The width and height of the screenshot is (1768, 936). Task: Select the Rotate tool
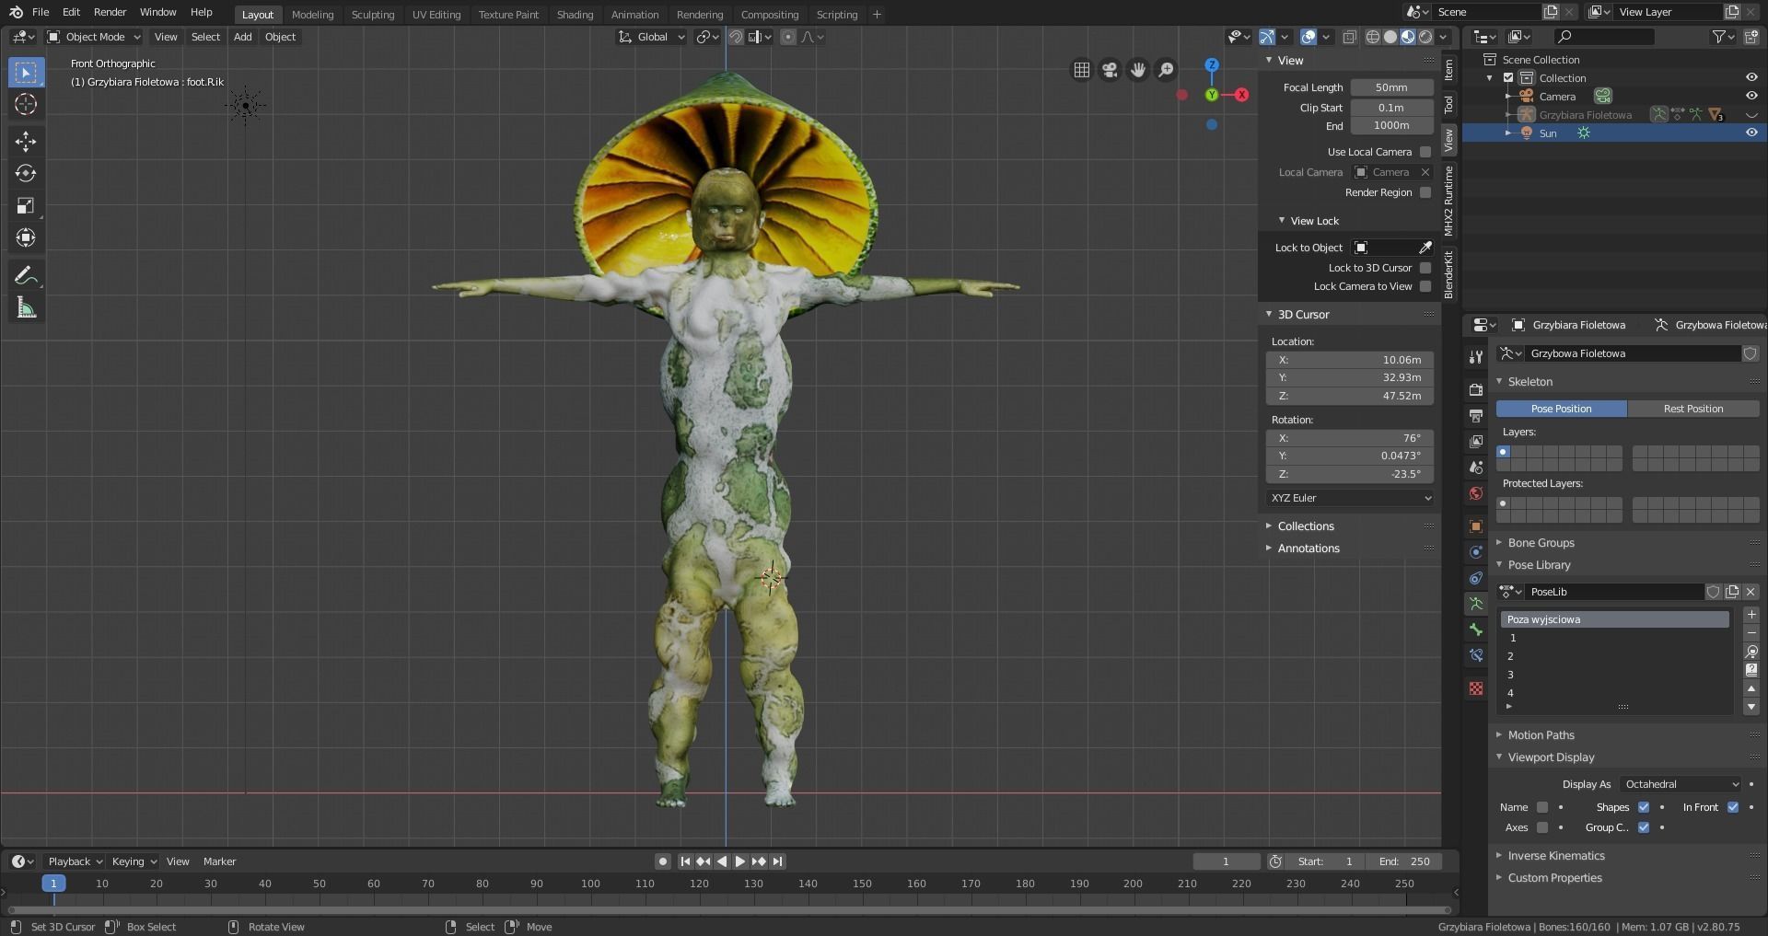pyautogui.click(x=26, y=173)
